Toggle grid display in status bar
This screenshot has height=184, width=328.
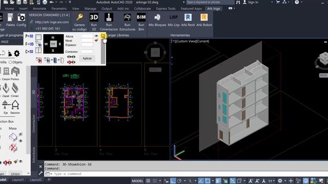pos(148,181)
